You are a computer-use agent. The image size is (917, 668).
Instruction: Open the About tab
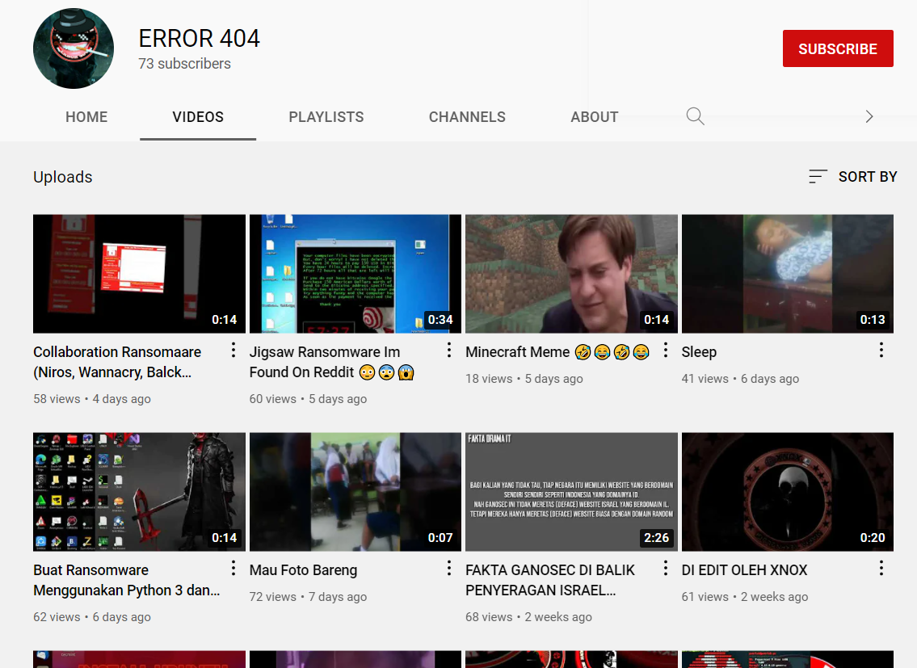(x=594, y=117)
